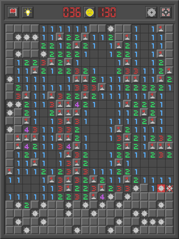Click the covered tile in the bottom-right corner
179x239 pixels.
(169, 231)
